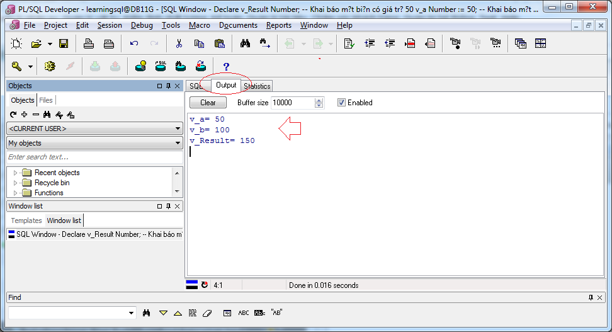Screen dimensions: 612x332
Task: Open the dropdown arrow beside the key icon
Action: [30, 67]
